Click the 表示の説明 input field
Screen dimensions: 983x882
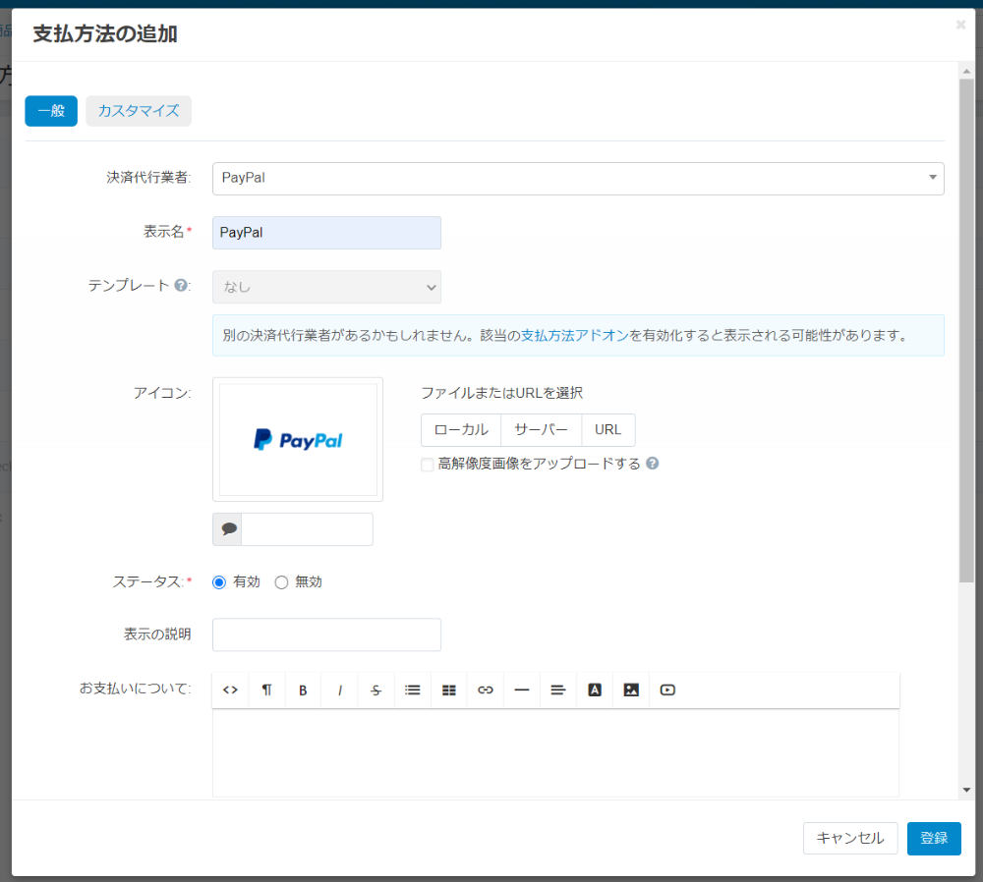point(326,634)
